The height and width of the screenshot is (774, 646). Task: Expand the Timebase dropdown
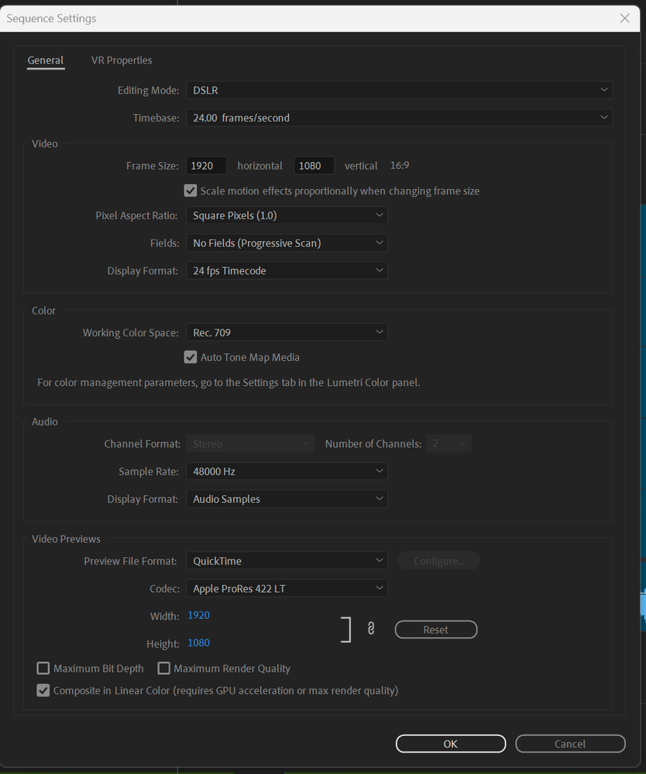coord(399,118)
